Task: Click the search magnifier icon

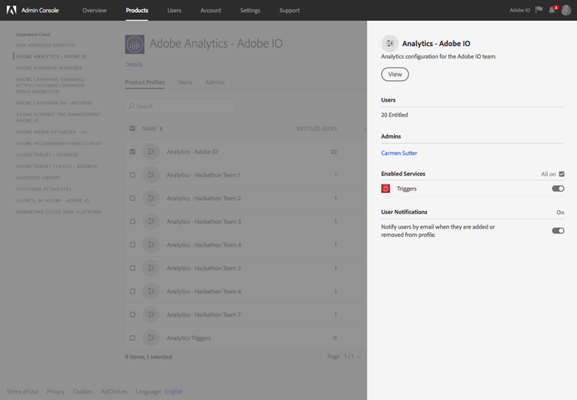Action: coord(132,106)
